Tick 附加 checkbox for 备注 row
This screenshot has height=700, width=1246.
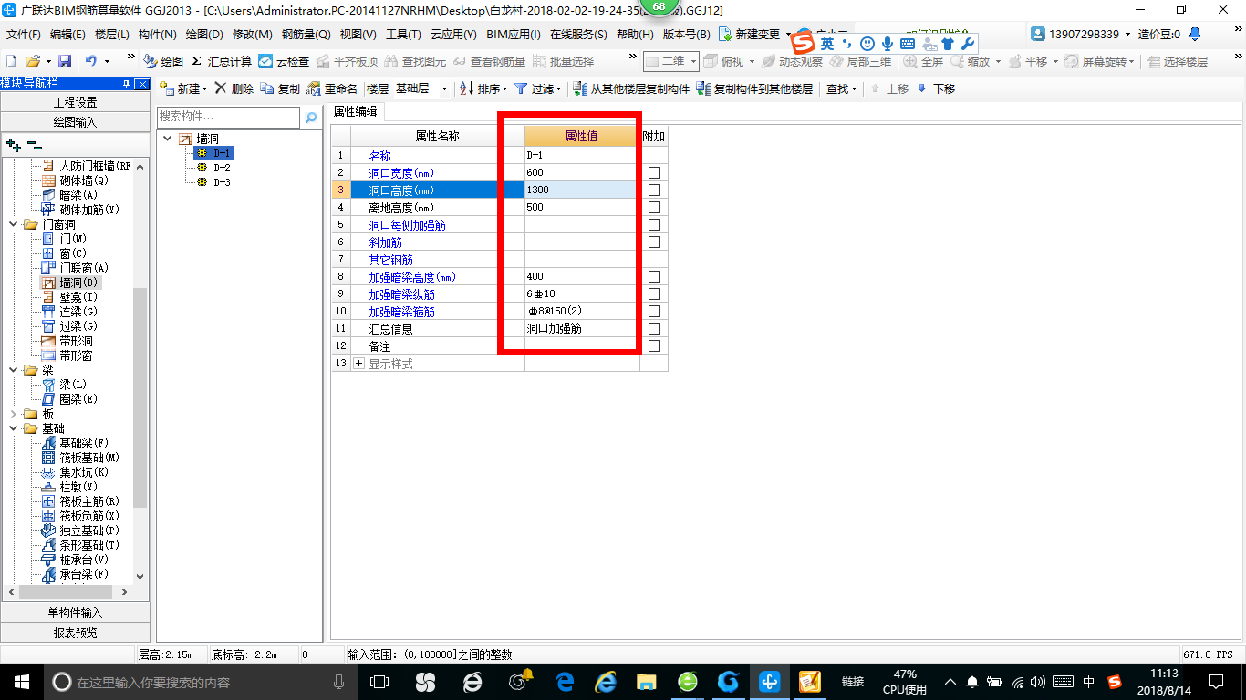click(654, 346)
